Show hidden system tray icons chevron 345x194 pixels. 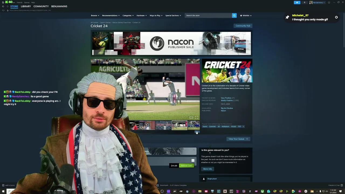coord(317,192)
